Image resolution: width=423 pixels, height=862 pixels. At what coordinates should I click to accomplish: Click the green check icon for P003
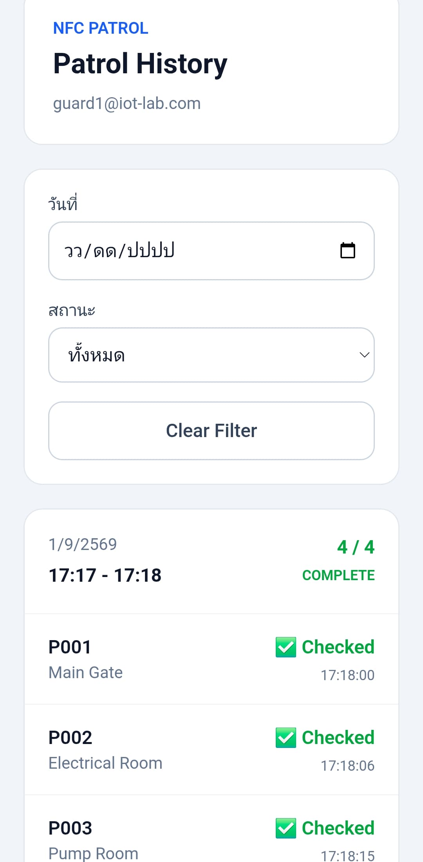(286, 828)
